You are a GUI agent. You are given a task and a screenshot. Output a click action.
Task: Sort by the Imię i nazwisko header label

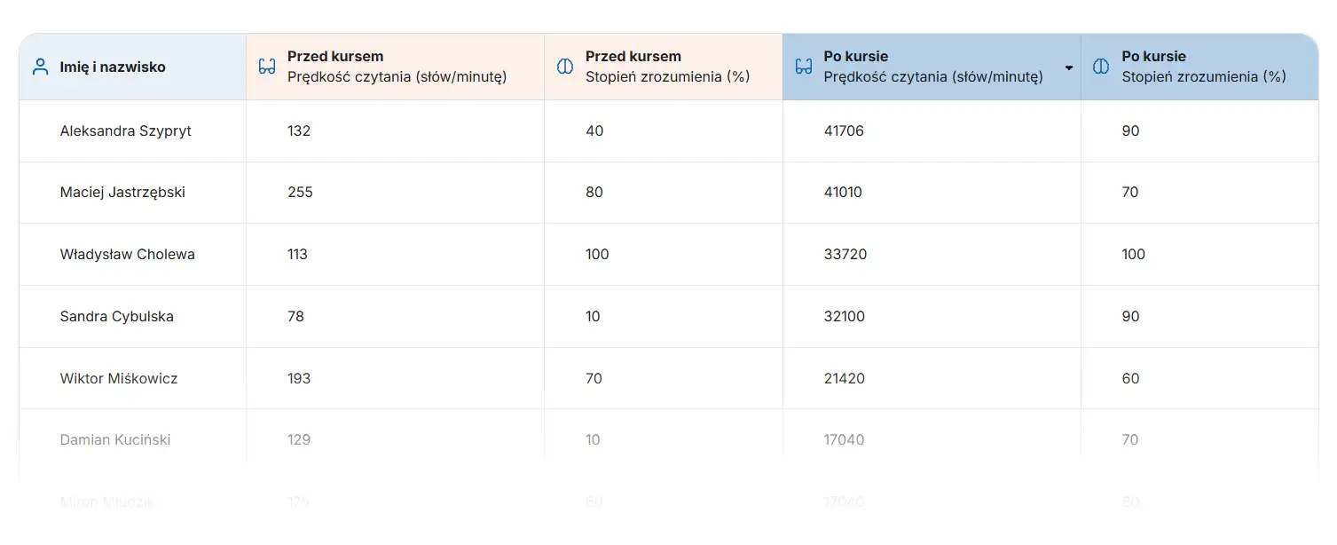tap(113, 67)
